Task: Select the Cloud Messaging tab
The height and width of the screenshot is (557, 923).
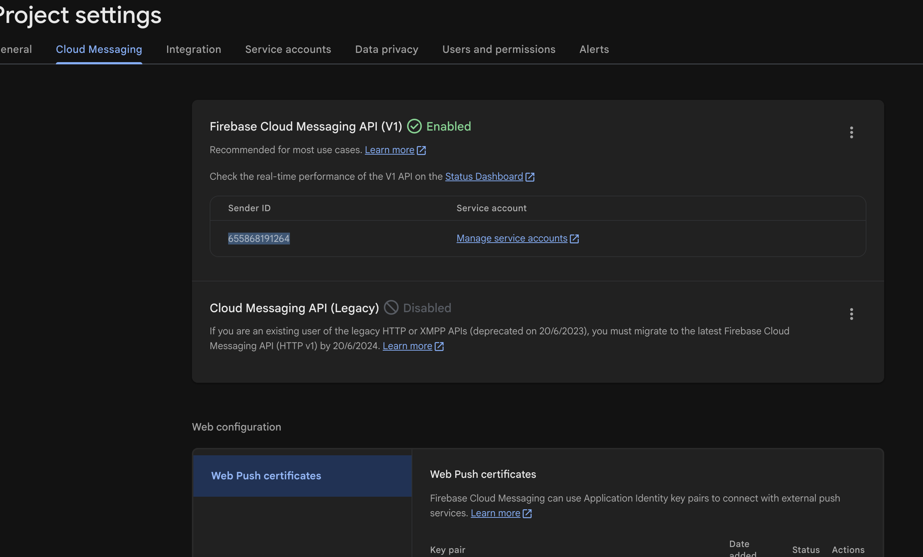Action: (x=99, y=50)
